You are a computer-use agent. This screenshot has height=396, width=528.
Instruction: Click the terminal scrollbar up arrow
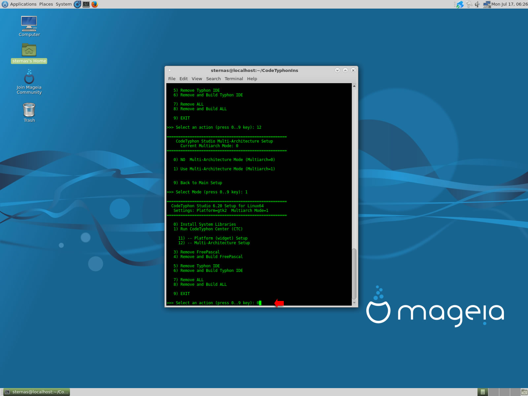point(354,86)
